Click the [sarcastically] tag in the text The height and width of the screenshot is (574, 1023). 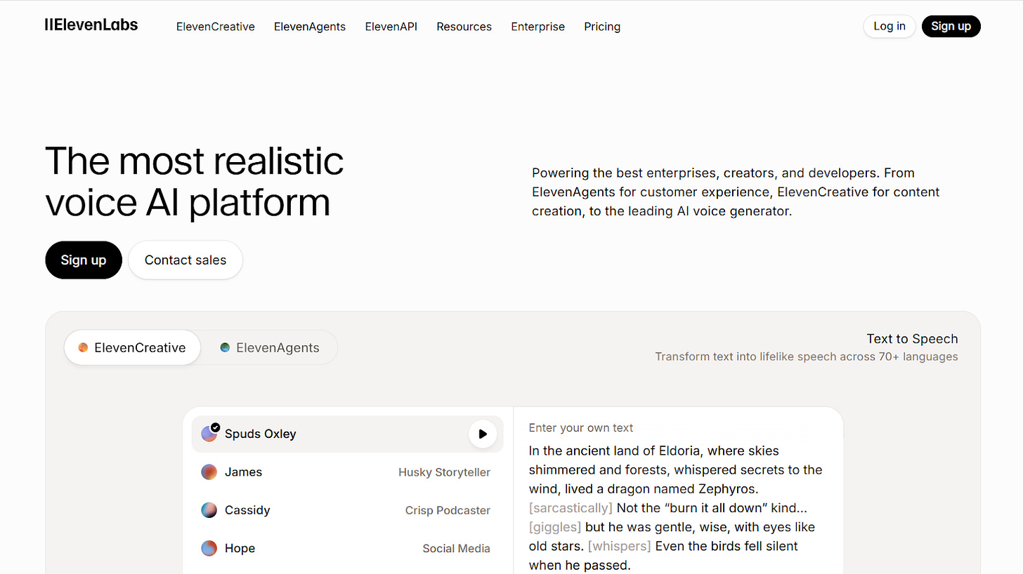tap(571, 507)
